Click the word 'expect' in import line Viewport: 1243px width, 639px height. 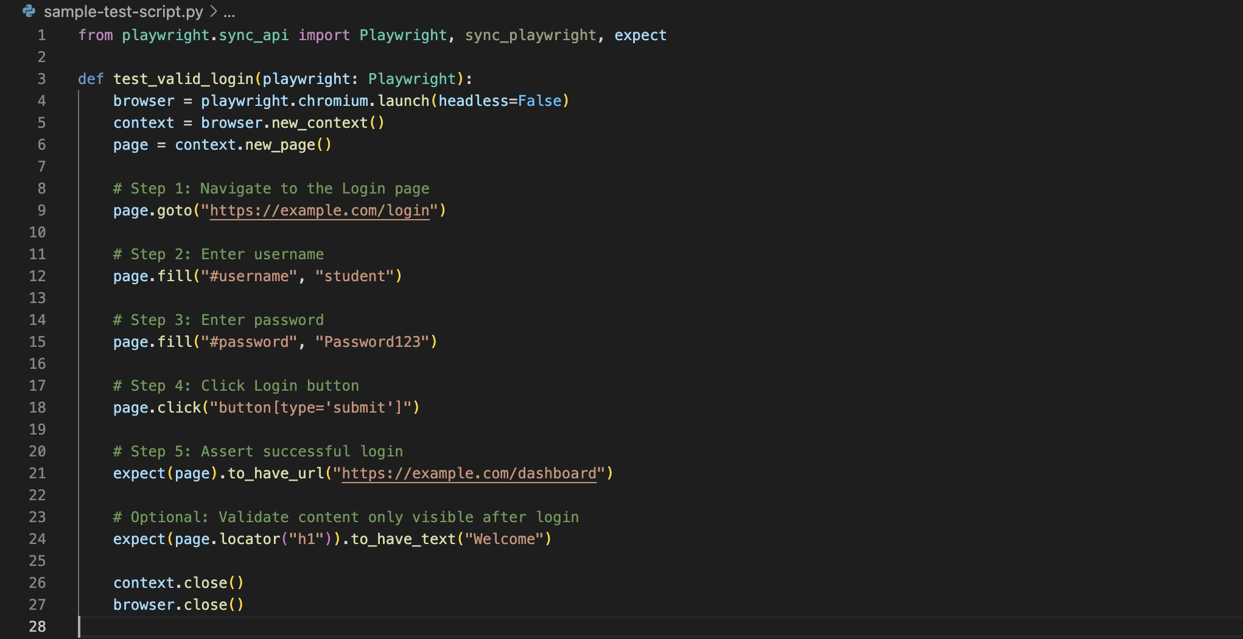[x=640, y=35]
